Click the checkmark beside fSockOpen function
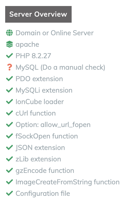The width and height of the screenshot is (126, 207). pyautogui.click(x=9, y=136)
